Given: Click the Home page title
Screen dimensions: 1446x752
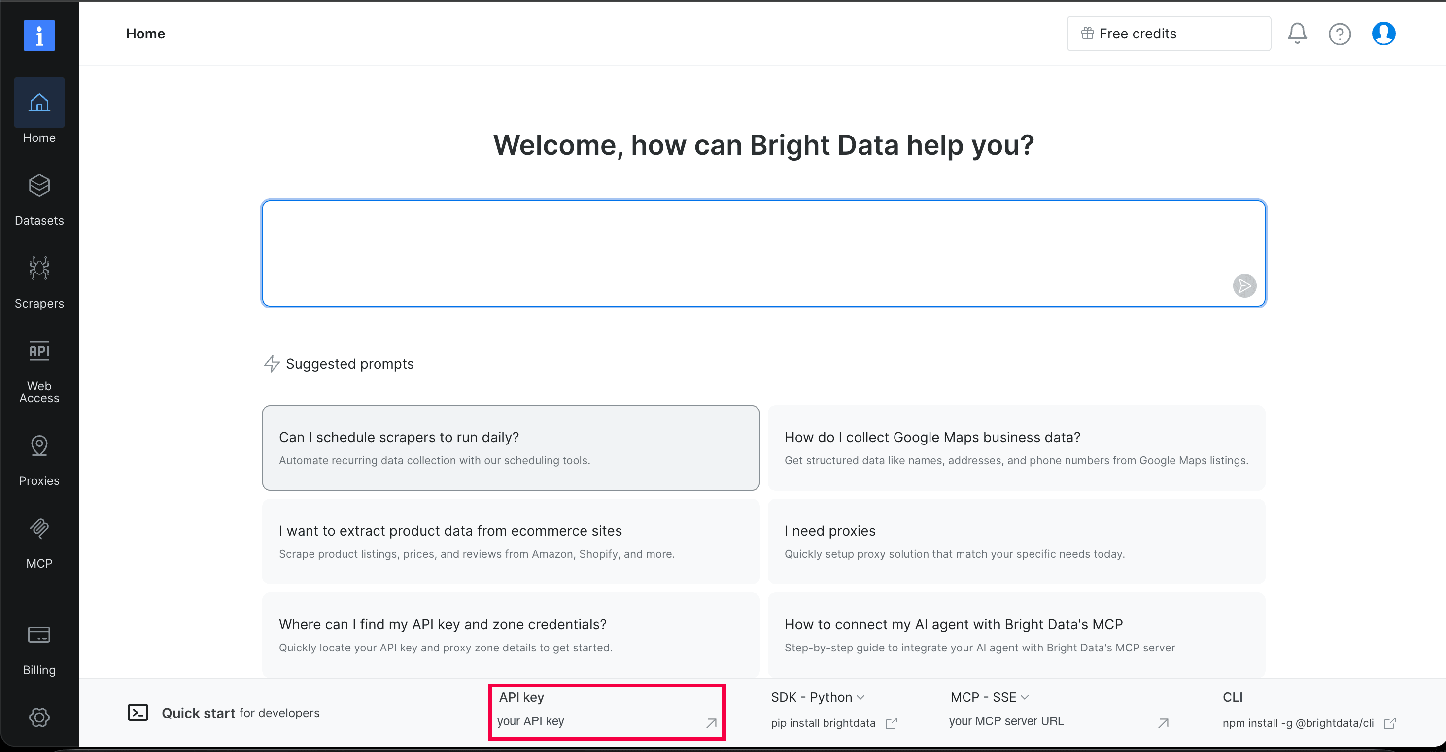Looking at the screenshot, I should 145,34.
